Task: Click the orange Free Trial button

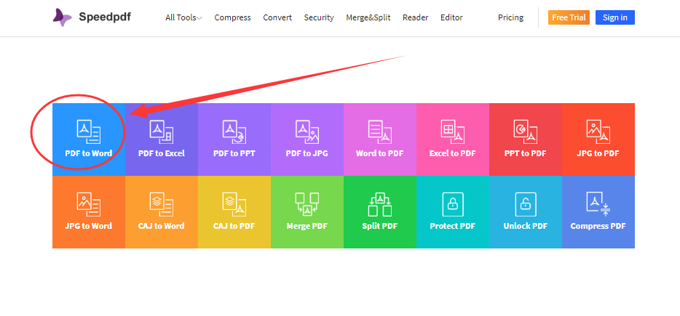Action: 569,17
